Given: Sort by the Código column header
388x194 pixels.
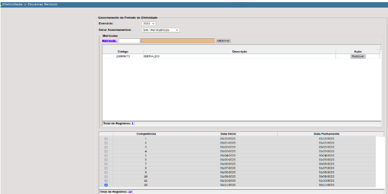Looking at the screenshot, I should pyautogui.click(x=123, y=52).
